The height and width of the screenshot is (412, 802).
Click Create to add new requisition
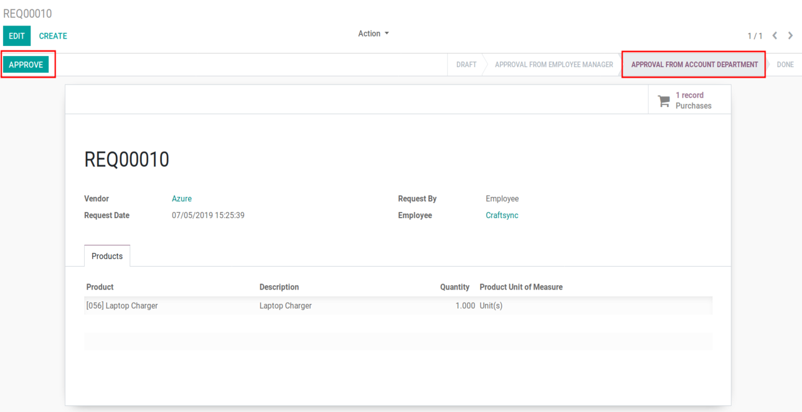click(53, 36)
